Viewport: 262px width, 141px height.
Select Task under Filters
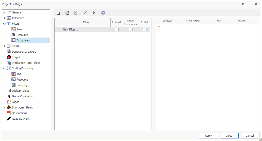[x=19, y=29]
